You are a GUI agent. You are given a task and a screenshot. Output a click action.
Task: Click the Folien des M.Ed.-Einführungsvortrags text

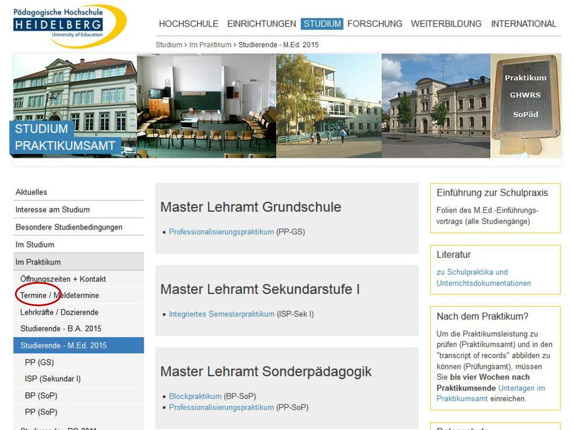(487, 216)
